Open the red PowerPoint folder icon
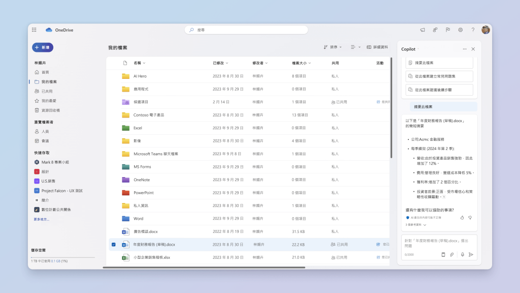Viewport: 520px width, 293px height. 126,193
